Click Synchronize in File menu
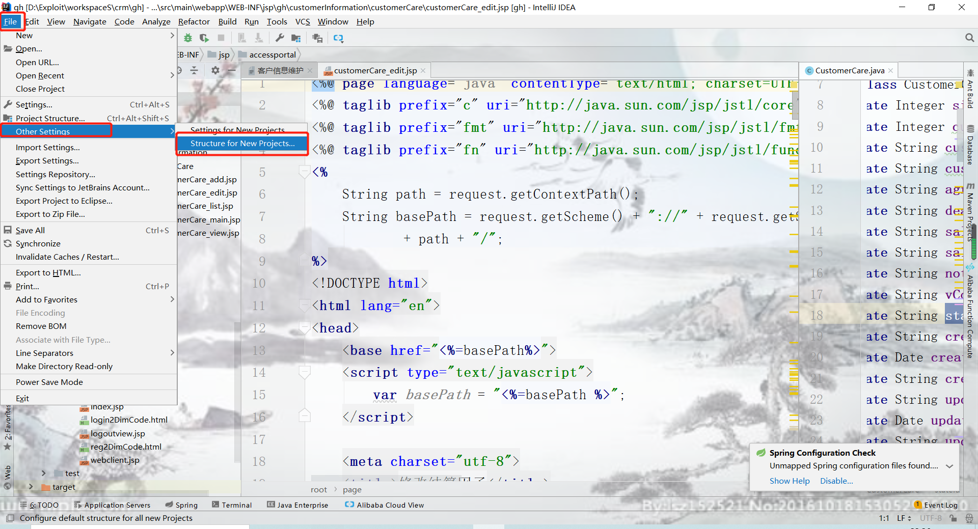 pyautogui.click(x=38, y=244)
